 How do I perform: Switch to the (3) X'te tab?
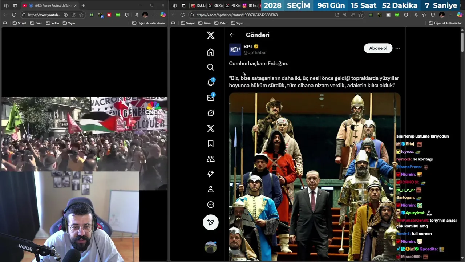tap(215, 5)
